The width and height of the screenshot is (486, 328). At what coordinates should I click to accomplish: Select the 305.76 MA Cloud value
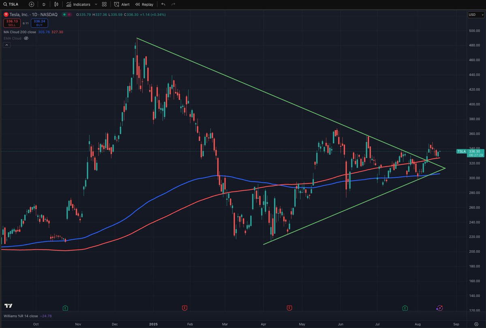43,32
